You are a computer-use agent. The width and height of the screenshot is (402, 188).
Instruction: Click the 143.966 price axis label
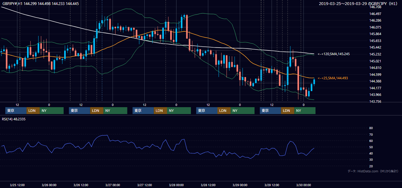tap(375, 95)
